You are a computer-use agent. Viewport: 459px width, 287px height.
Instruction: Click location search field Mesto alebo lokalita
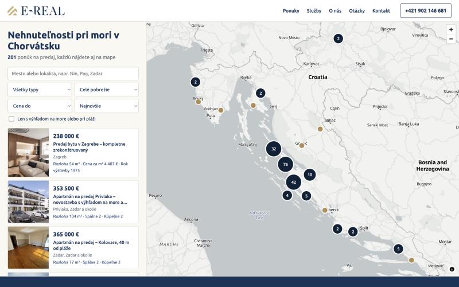point(73,73)
